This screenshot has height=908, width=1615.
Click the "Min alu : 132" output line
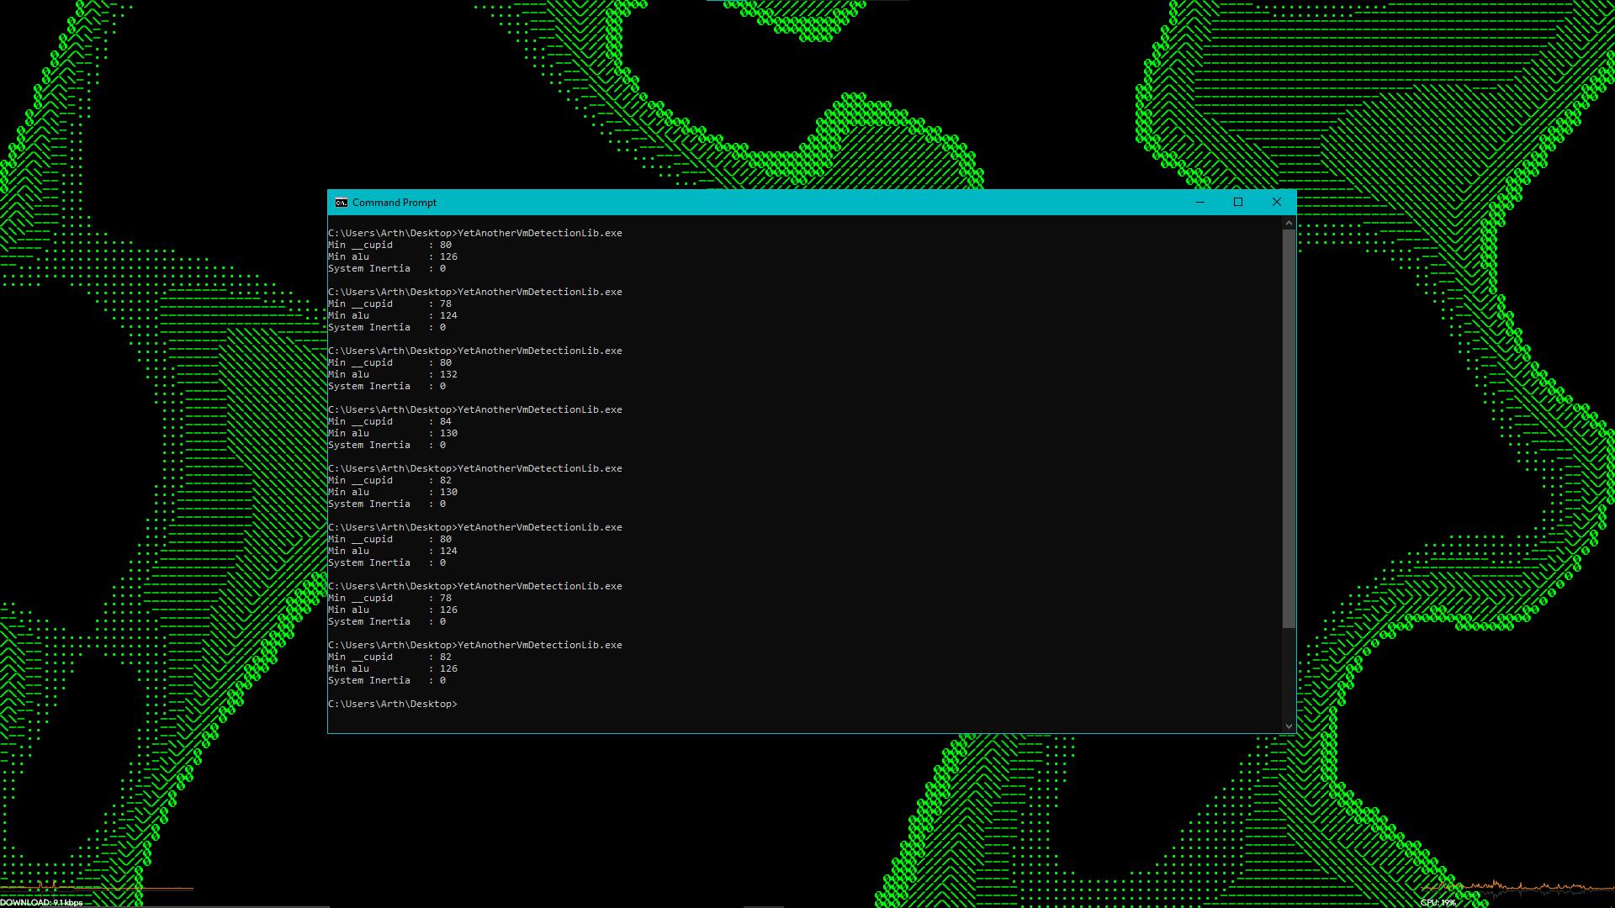tap(393, 375)
